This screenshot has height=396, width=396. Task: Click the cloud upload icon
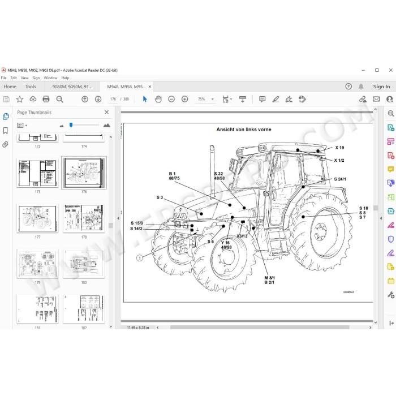33,99
